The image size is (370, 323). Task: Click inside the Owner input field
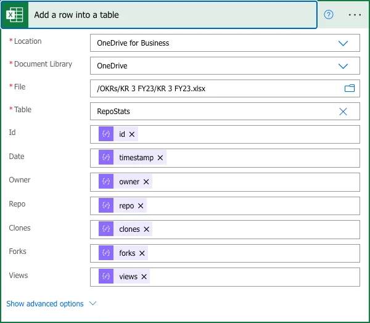coord(225,182)
